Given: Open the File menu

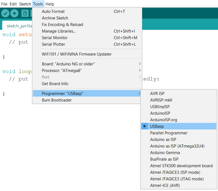Looking at the screenshot, I should pyautogui.click(x=4, y=4).
